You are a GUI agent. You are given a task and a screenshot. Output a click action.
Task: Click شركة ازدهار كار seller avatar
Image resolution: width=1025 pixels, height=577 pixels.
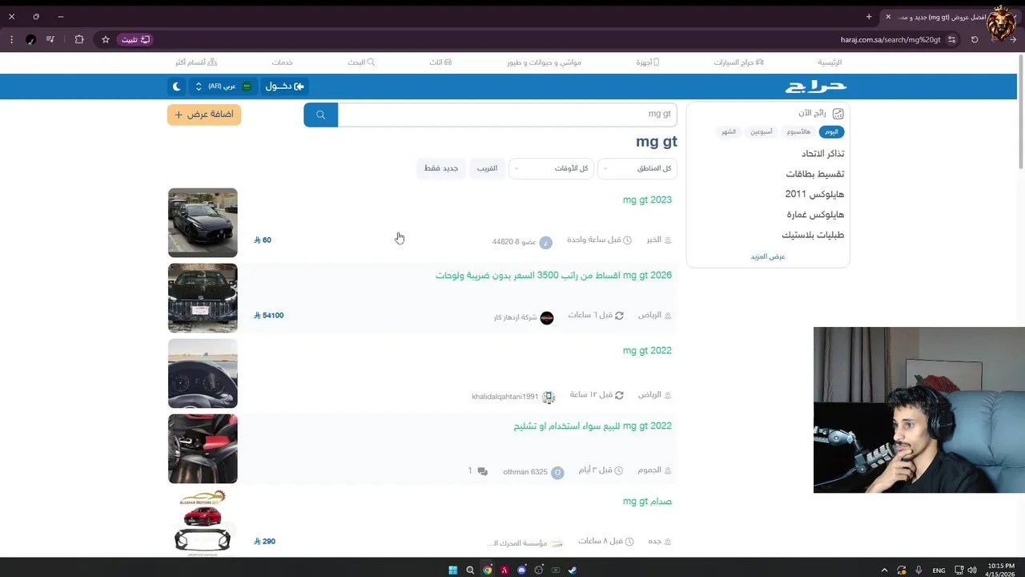tap(547, 318)
